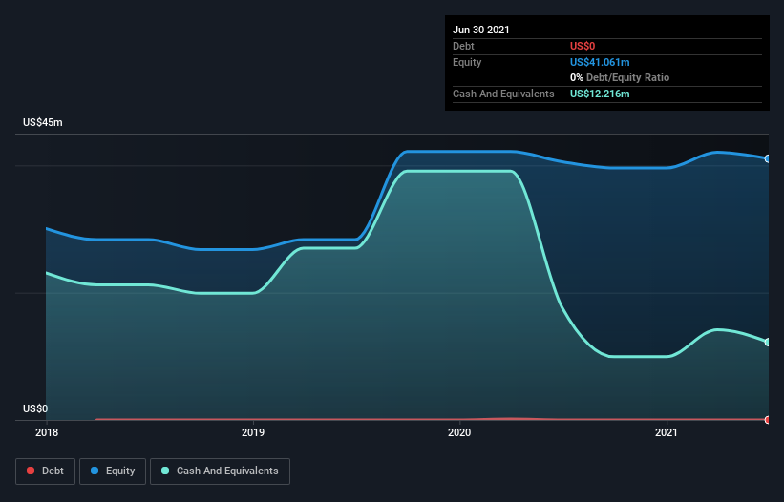Click the red US$0 debt value
Viewport: 784px width, 502px height.
click(583, 46)
